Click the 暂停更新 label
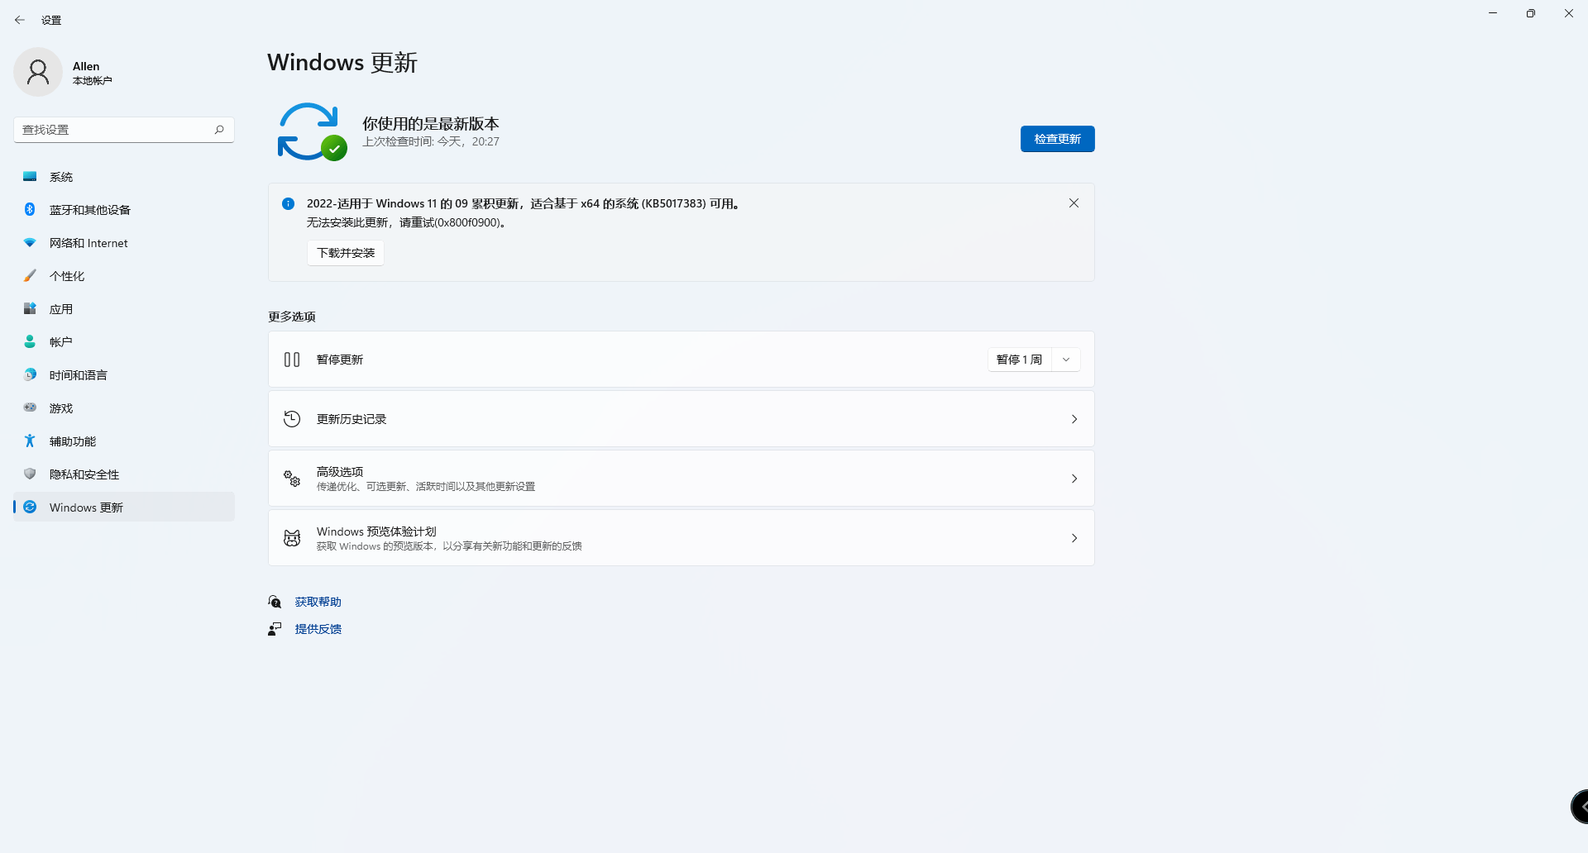1588x853 pixels. coord(340,360)
